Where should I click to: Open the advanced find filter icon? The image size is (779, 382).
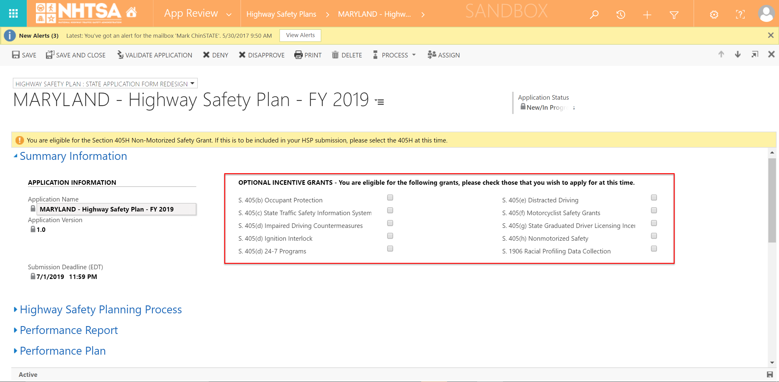coord(674,14)
